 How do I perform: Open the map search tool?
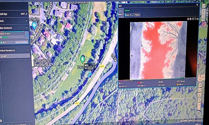tap(204, 6)
